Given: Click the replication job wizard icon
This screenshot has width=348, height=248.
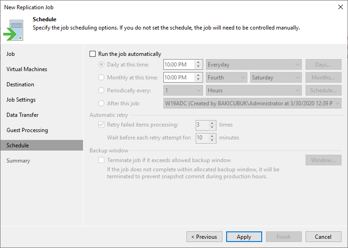Looking at the screenshot, I should click(x=13, y=30).
